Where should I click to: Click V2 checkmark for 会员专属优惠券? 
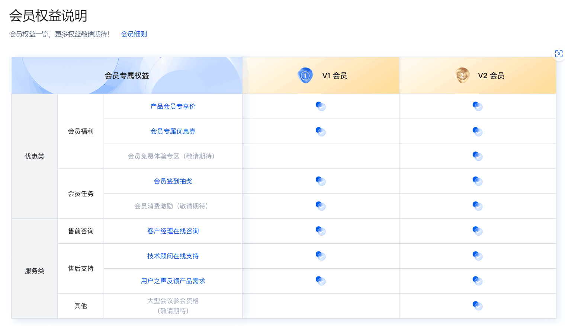tap(478, 131)
